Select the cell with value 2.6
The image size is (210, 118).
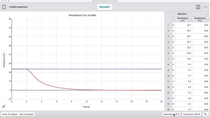pyautogui.click(x=184, y=98)
